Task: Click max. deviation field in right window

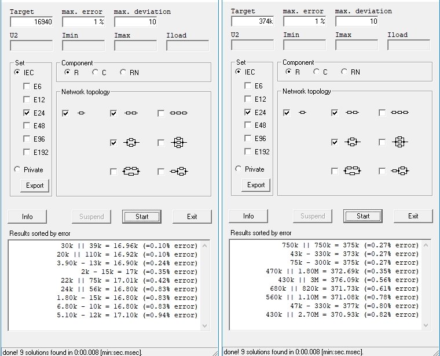Action: click(x=357, y=21)
